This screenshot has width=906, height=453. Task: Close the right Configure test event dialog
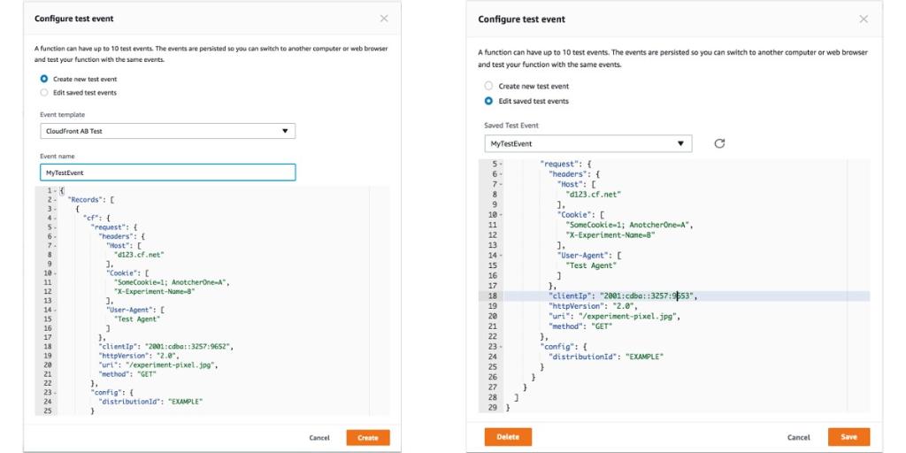(x=864, y=19)
